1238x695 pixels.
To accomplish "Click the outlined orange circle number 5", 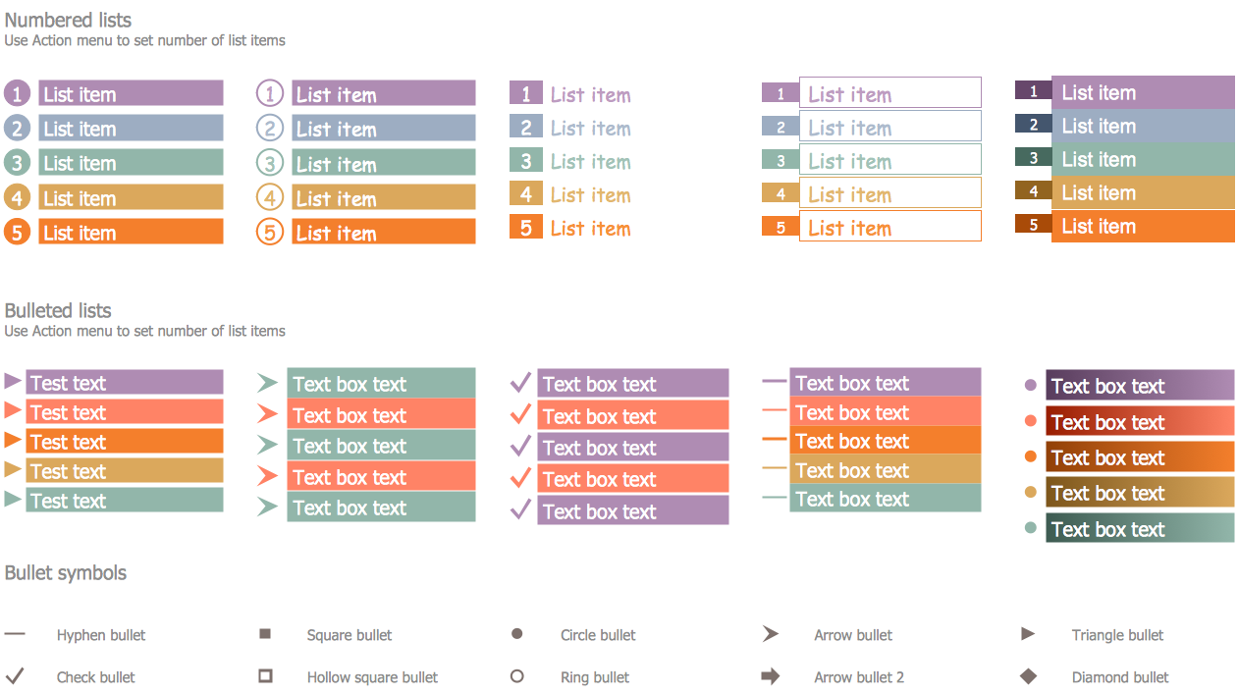I will coord(270,232).
